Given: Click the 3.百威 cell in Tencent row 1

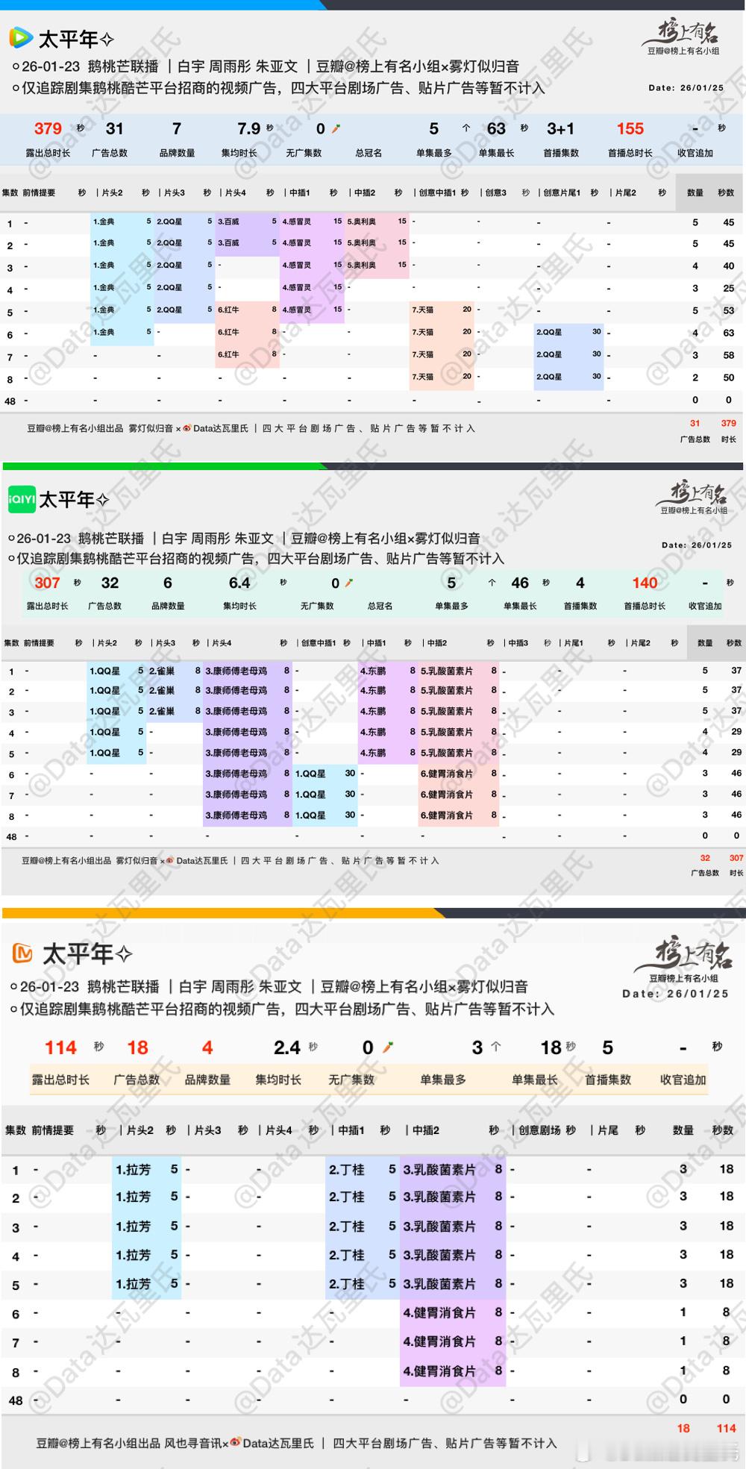Looking at the screenshot, I should [246, 222].
